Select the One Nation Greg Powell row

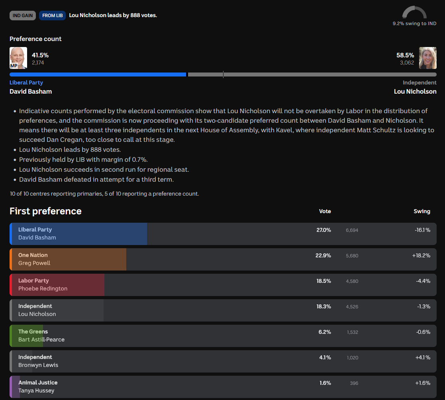click(223, 259)
